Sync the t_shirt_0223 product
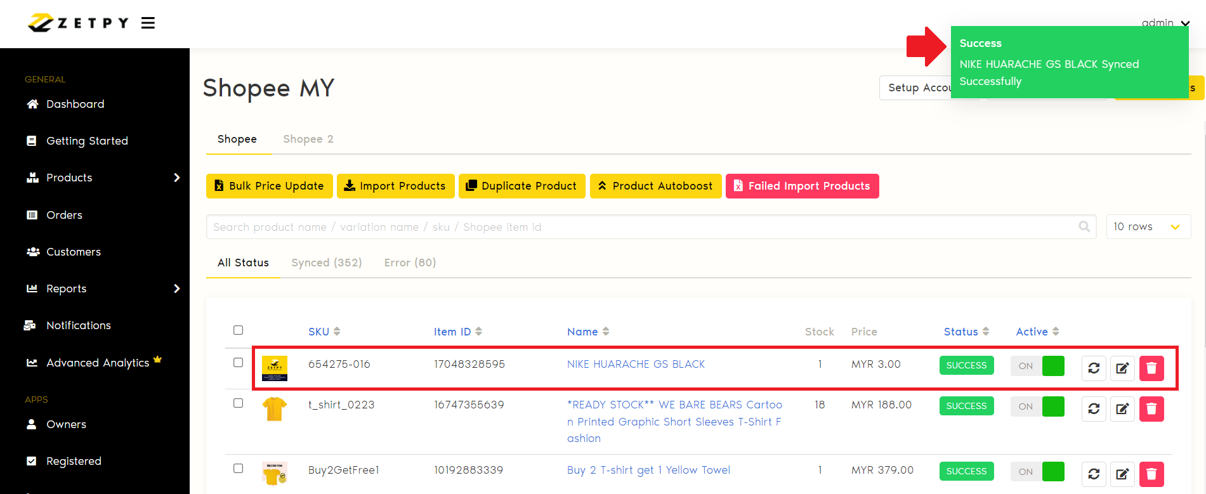Image resolution: width=1206 pixels, height=494 pixels. coord(1094,408)
